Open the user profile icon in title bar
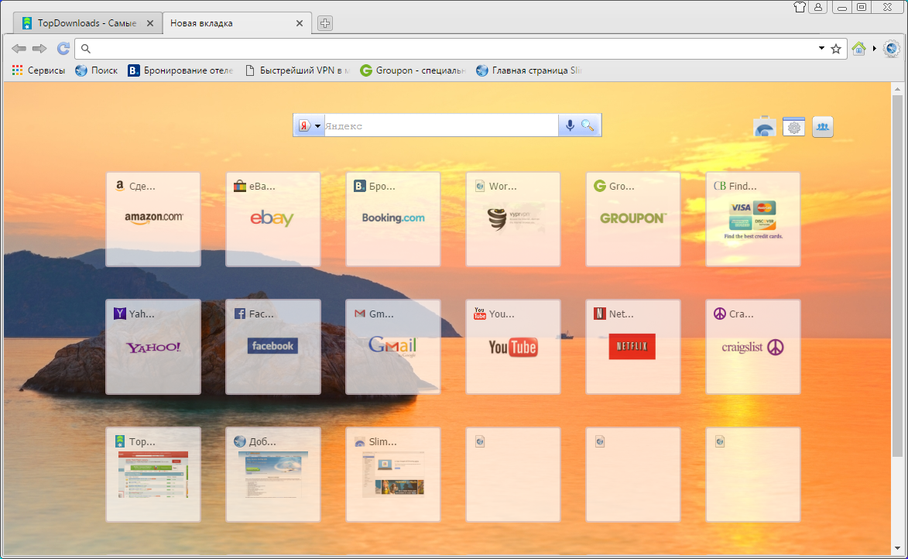This screenshot has width=908, height=559. [x=817, y=7]
